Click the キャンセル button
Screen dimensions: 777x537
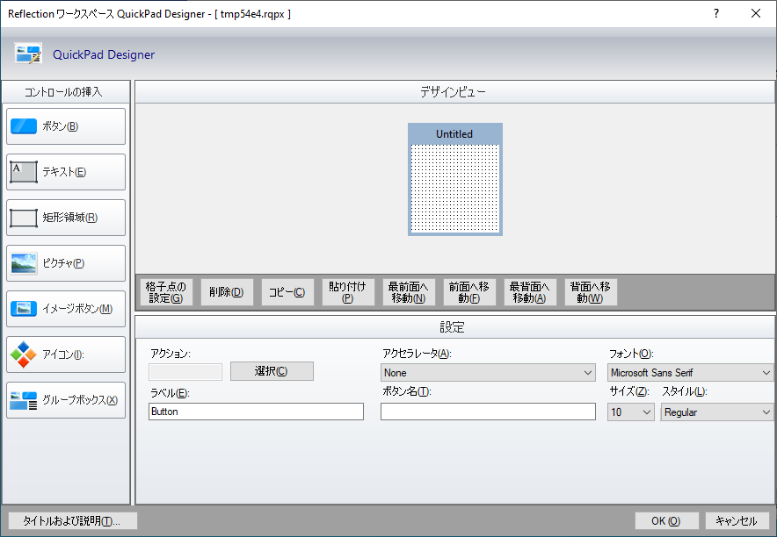[736, 520]
